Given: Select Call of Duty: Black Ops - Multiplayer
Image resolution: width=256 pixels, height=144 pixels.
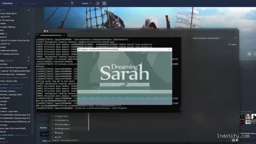Looking at the screenshot, I should pos(13,74).
